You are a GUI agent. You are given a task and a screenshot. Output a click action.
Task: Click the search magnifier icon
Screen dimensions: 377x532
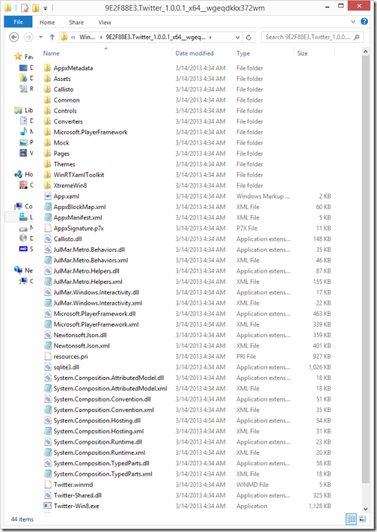[x=357, y=37]
